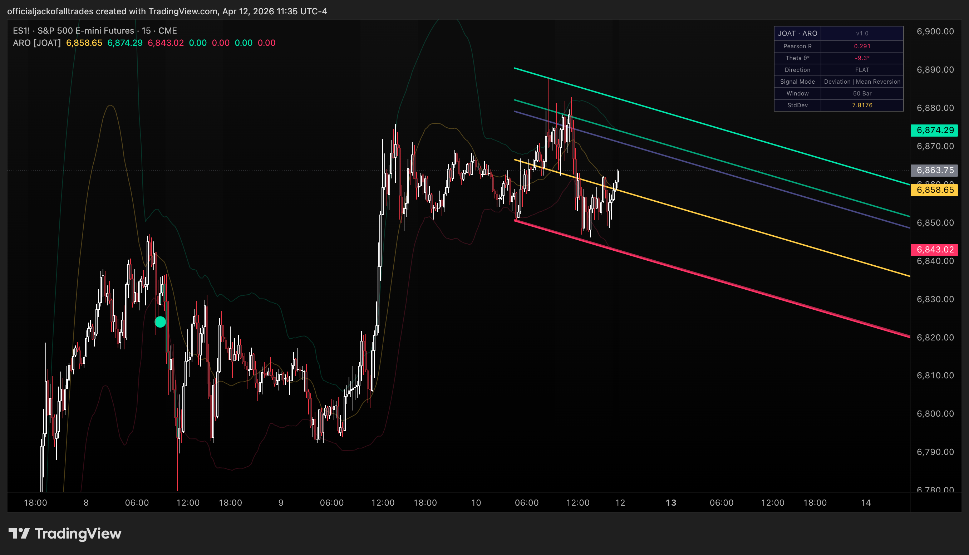969x555 pixels.
Task: Click the Theta value -9.3°
Action: (862, 58)
